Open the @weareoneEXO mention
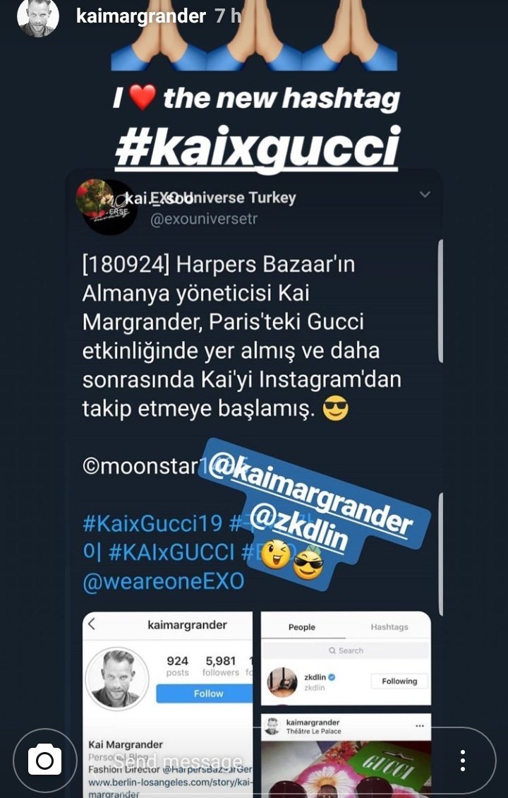 [163, 581]
